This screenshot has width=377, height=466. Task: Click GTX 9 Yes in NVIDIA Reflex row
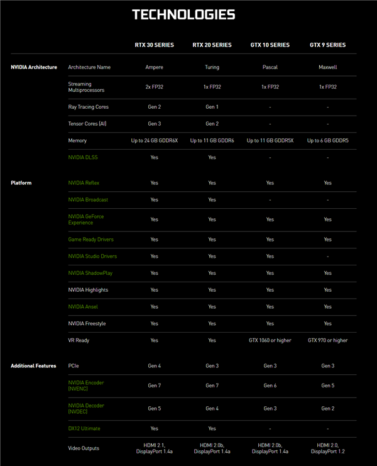click(328, 183)
